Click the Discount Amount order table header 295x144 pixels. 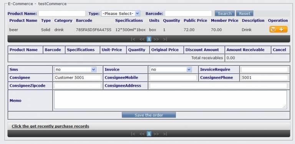tap(202, 50)
